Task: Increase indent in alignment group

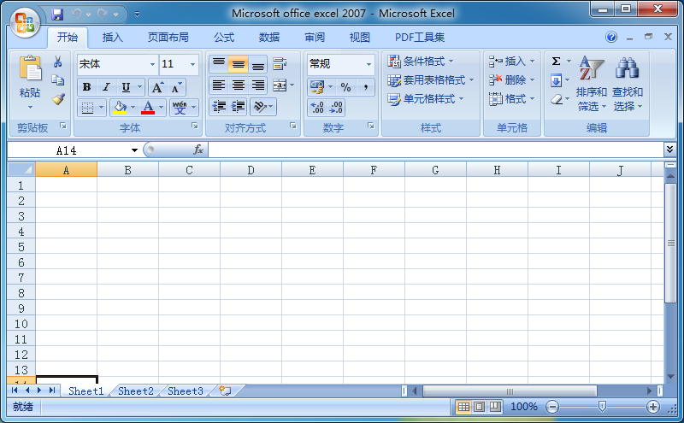Action: [239, 107]
